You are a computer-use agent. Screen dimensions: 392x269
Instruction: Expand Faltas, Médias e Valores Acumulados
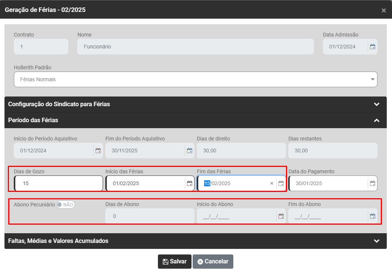[376, 241]
